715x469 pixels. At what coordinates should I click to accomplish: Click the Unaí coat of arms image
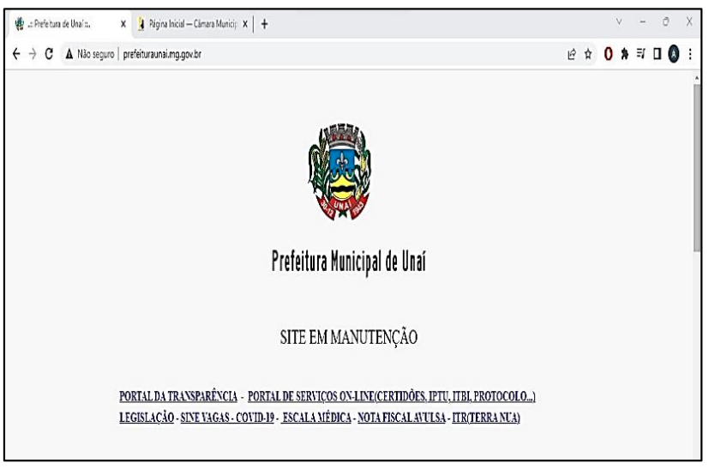click(x=339, y=171)
